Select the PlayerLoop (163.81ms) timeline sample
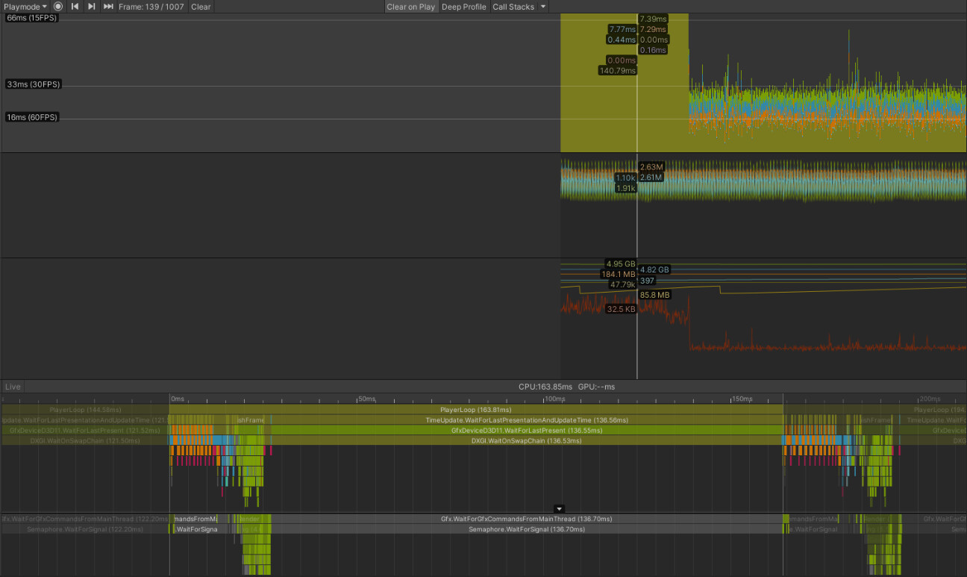 click(x=475, y=409)
